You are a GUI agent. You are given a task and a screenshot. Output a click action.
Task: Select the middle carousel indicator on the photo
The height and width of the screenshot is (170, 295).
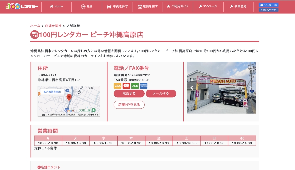[221, 108]
